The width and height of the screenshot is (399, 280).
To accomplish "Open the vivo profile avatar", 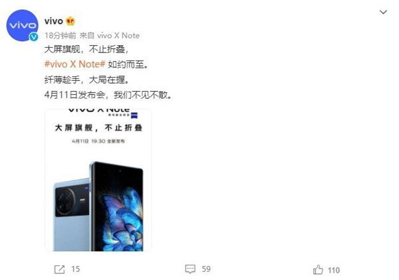I will [22, 25].
